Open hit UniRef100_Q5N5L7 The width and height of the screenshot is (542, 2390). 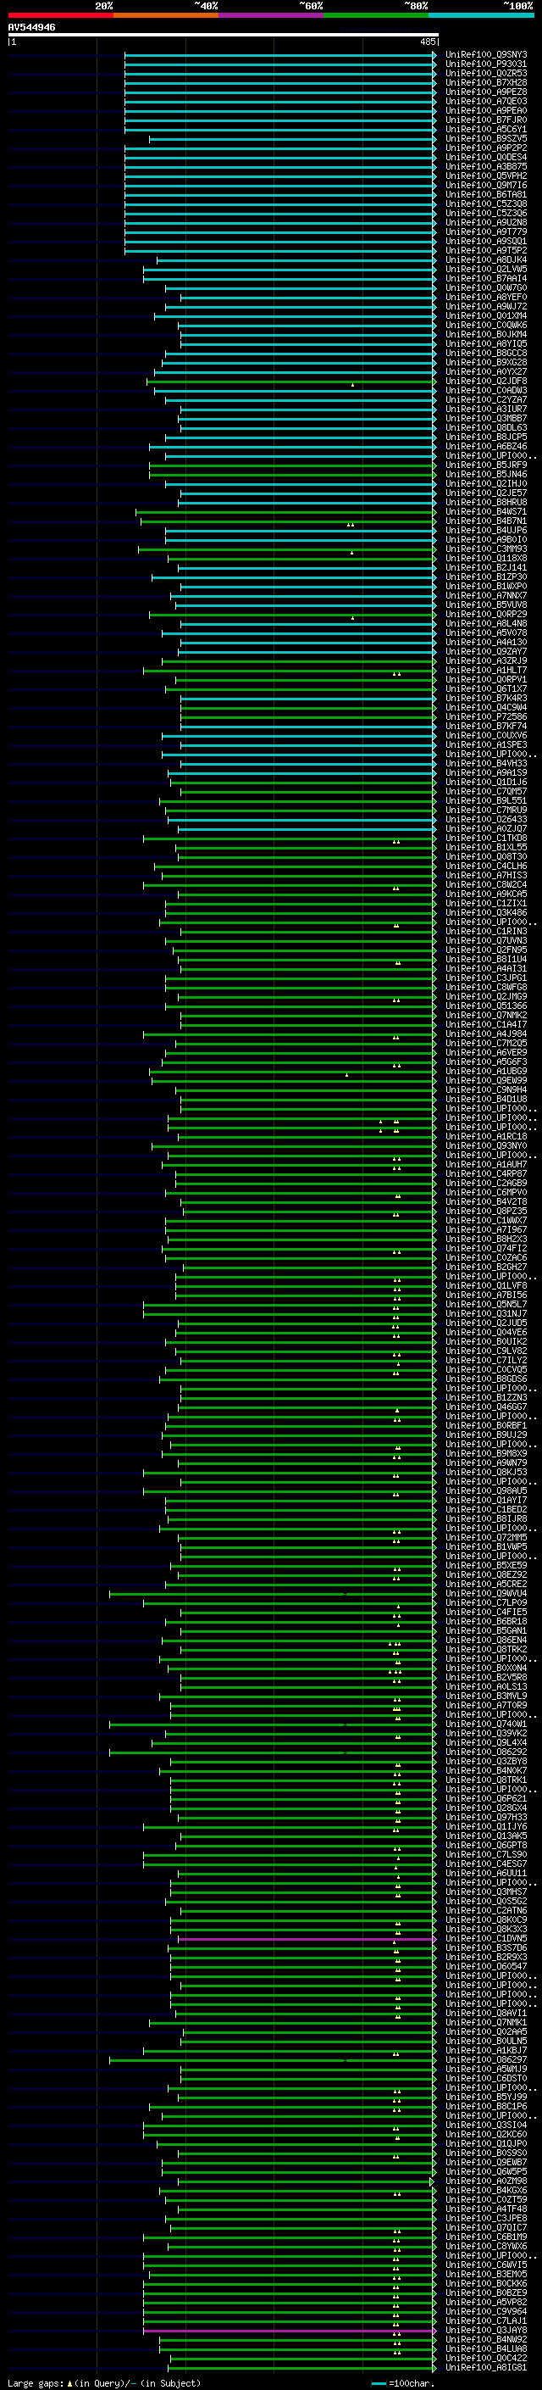point(486,1305)
